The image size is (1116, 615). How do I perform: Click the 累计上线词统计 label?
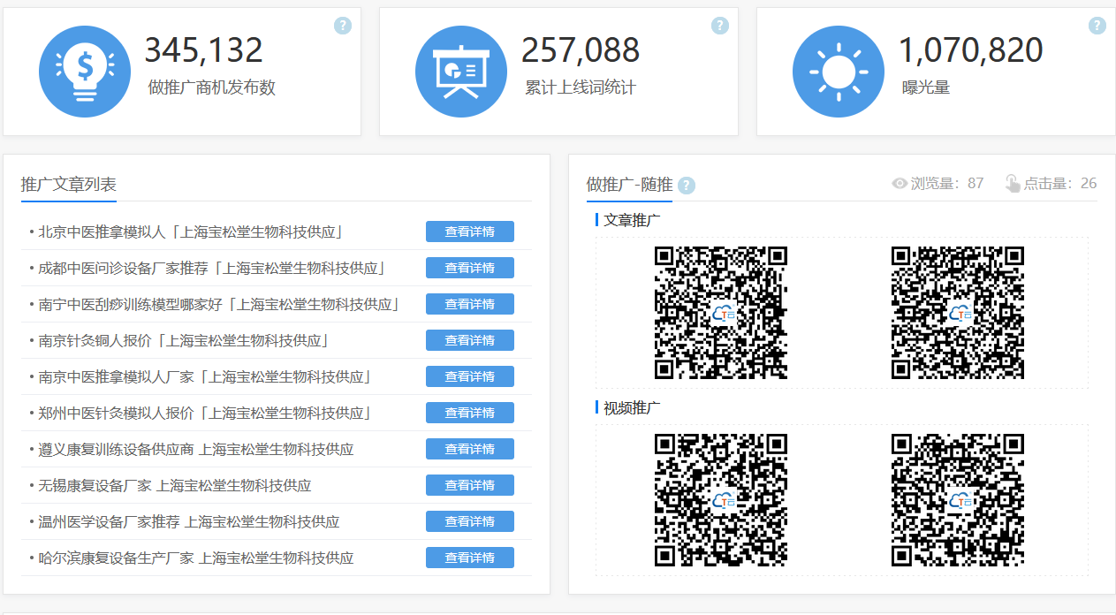point(581,87)
